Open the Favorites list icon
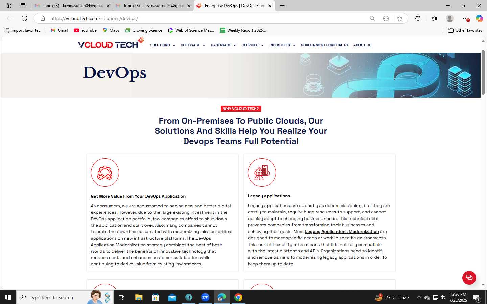 [434, 18]
